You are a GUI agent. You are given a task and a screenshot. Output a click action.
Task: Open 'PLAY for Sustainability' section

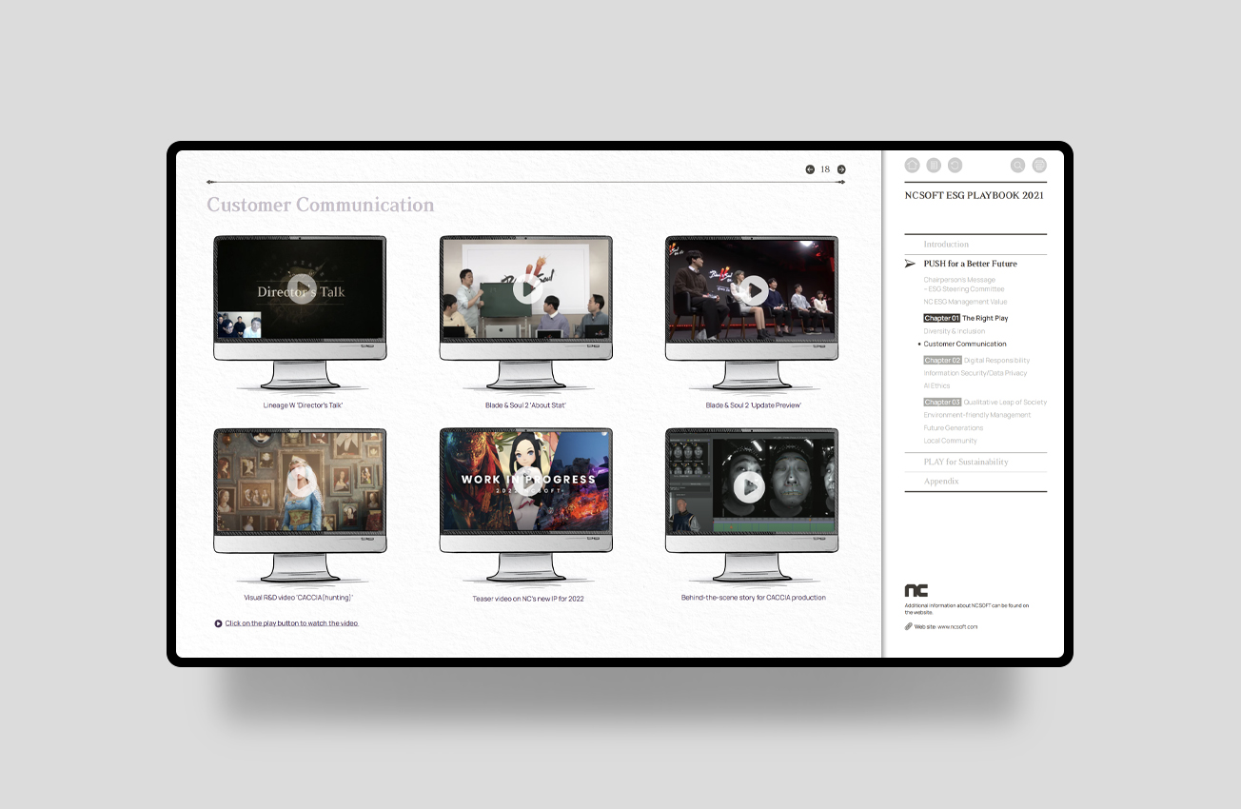(966, 462)
